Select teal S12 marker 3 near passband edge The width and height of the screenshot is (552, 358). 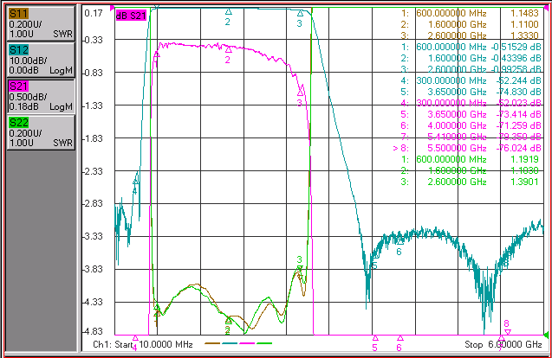(x=300, y=14)
